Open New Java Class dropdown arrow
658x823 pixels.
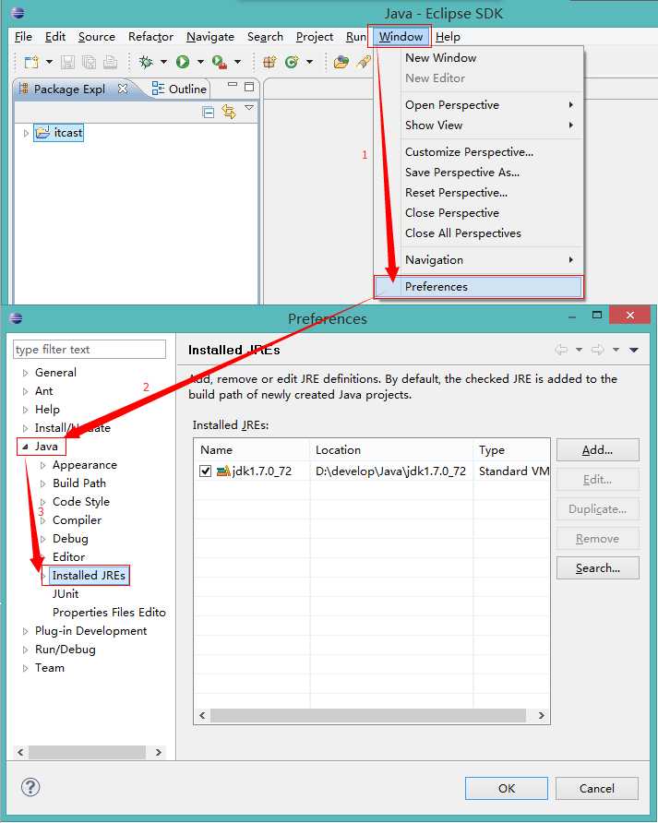(309, 62)
